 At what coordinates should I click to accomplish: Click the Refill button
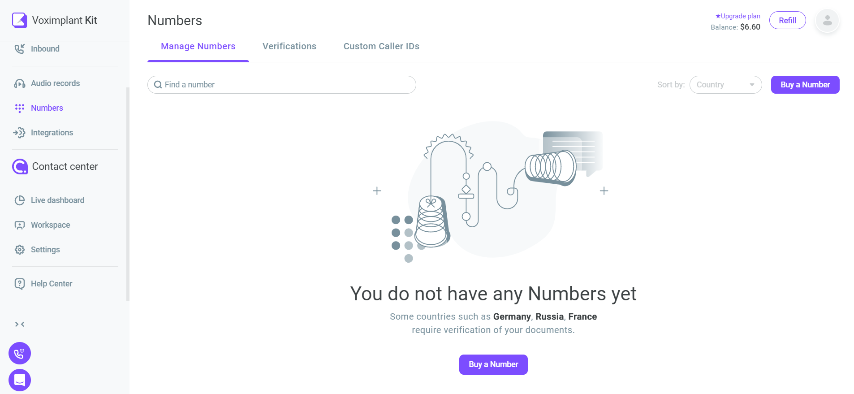787,20
